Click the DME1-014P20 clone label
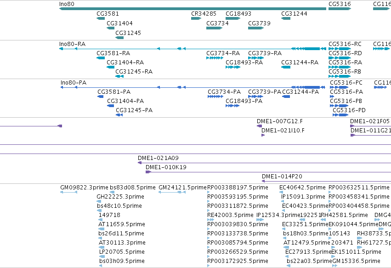 [282, 177]
